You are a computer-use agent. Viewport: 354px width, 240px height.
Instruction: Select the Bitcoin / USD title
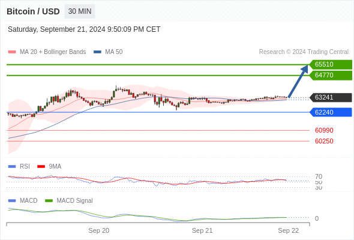[33, 11]
